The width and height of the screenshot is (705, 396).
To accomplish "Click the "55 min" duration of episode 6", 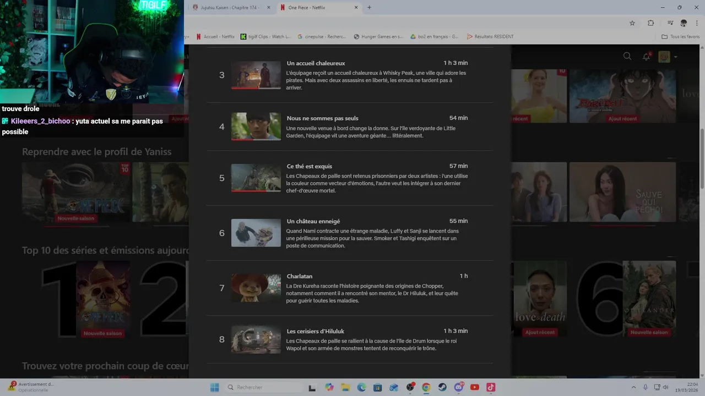I will click(458, 221).
